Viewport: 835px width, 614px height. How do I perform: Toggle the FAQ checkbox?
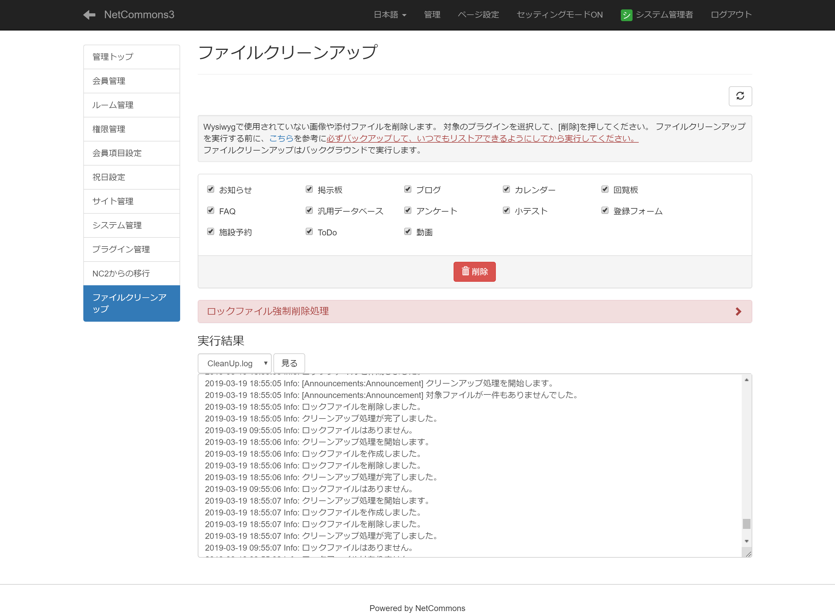(x=211, y=210)
